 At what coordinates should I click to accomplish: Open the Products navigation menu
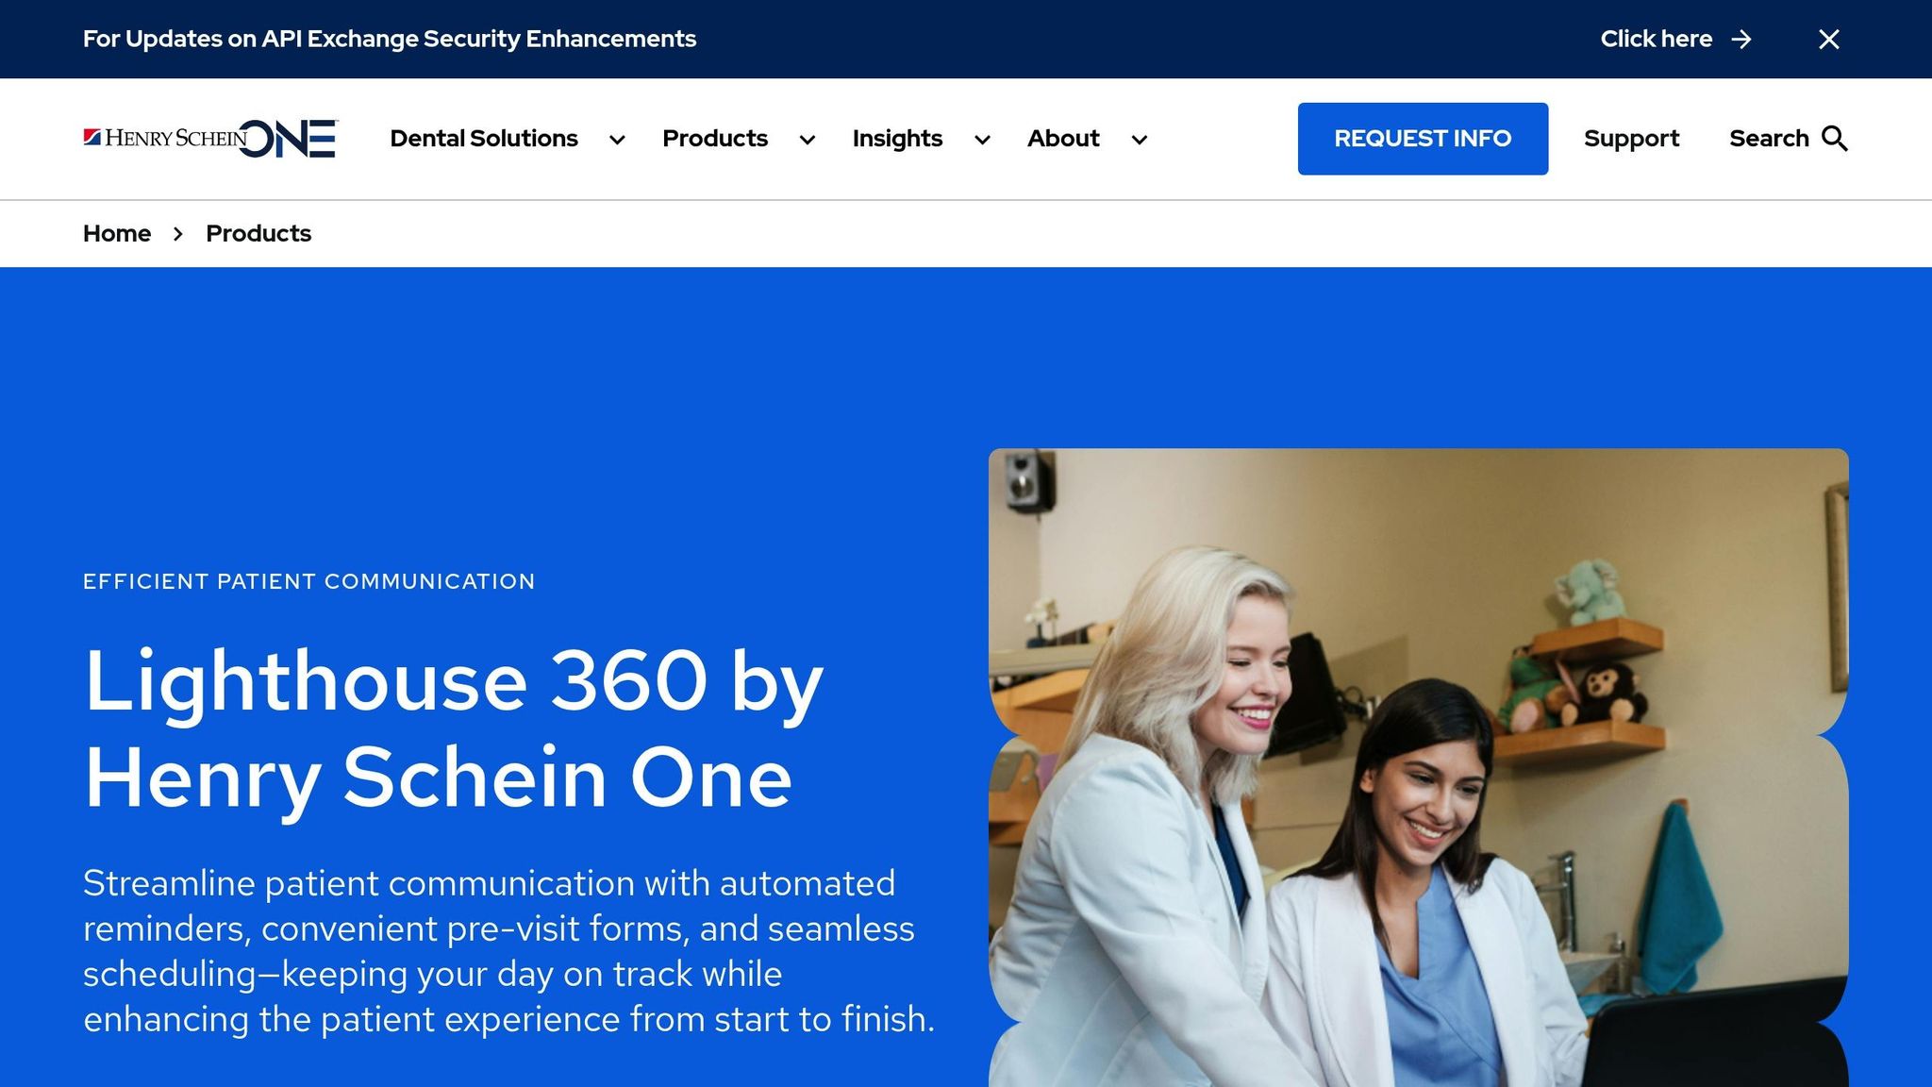coord(715,139)
